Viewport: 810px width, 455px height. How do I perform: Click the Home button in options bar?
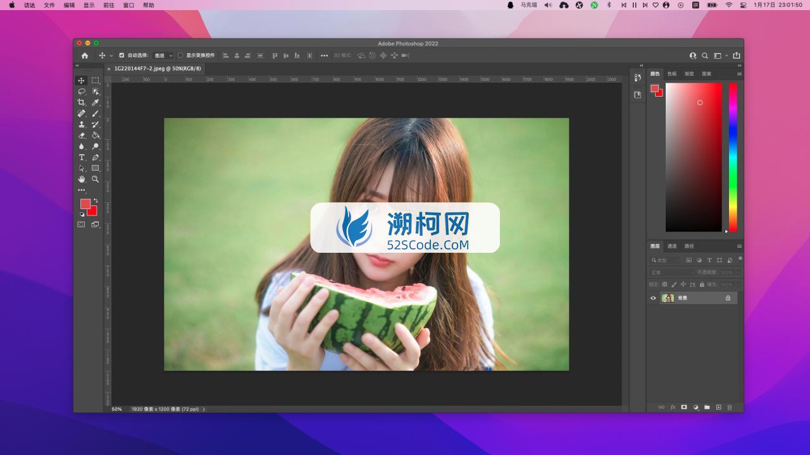pos(85,56)
